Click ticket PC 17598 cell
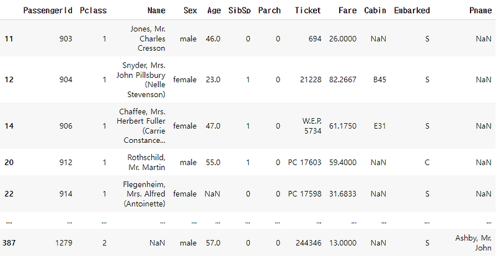 coord(304,194)
